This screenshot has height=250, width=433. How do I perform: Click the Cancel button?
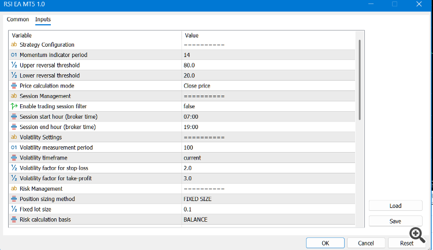point(366,243)
